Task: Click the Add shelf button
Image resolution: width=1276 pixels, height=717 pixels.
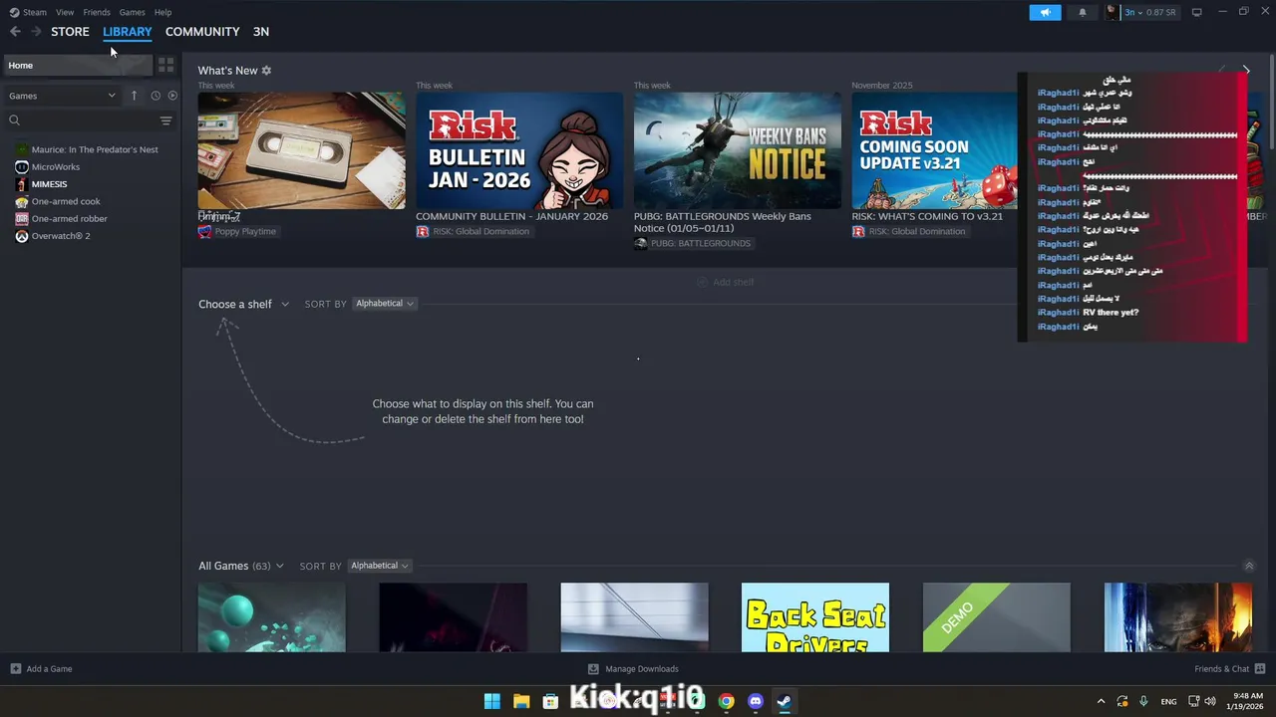Action: tap(725, 282)
